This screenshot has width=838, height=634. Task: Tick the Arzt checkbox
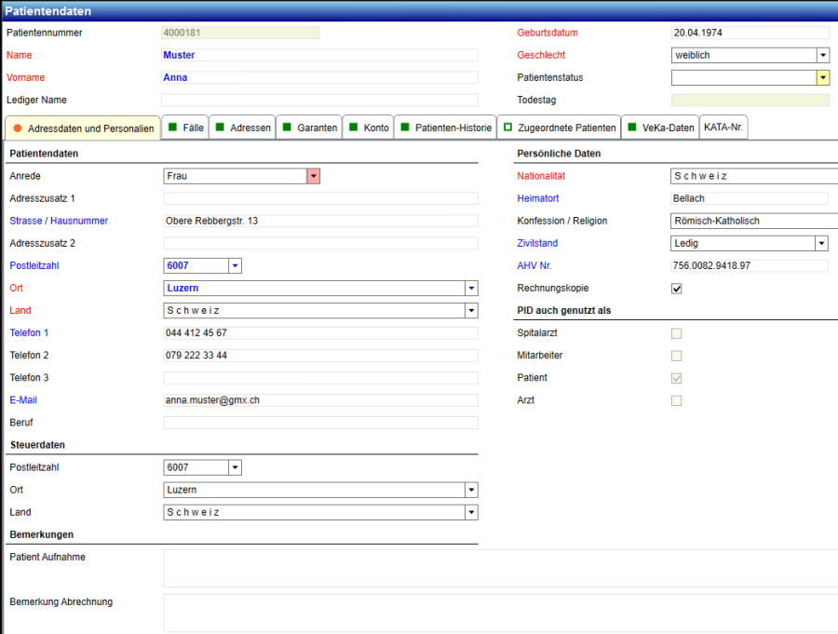[x=677, y=400]
